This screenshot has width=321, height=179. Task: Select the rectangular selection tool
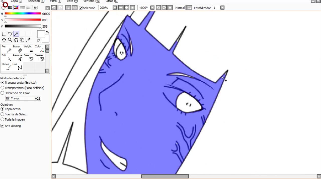tap(4, 34)
